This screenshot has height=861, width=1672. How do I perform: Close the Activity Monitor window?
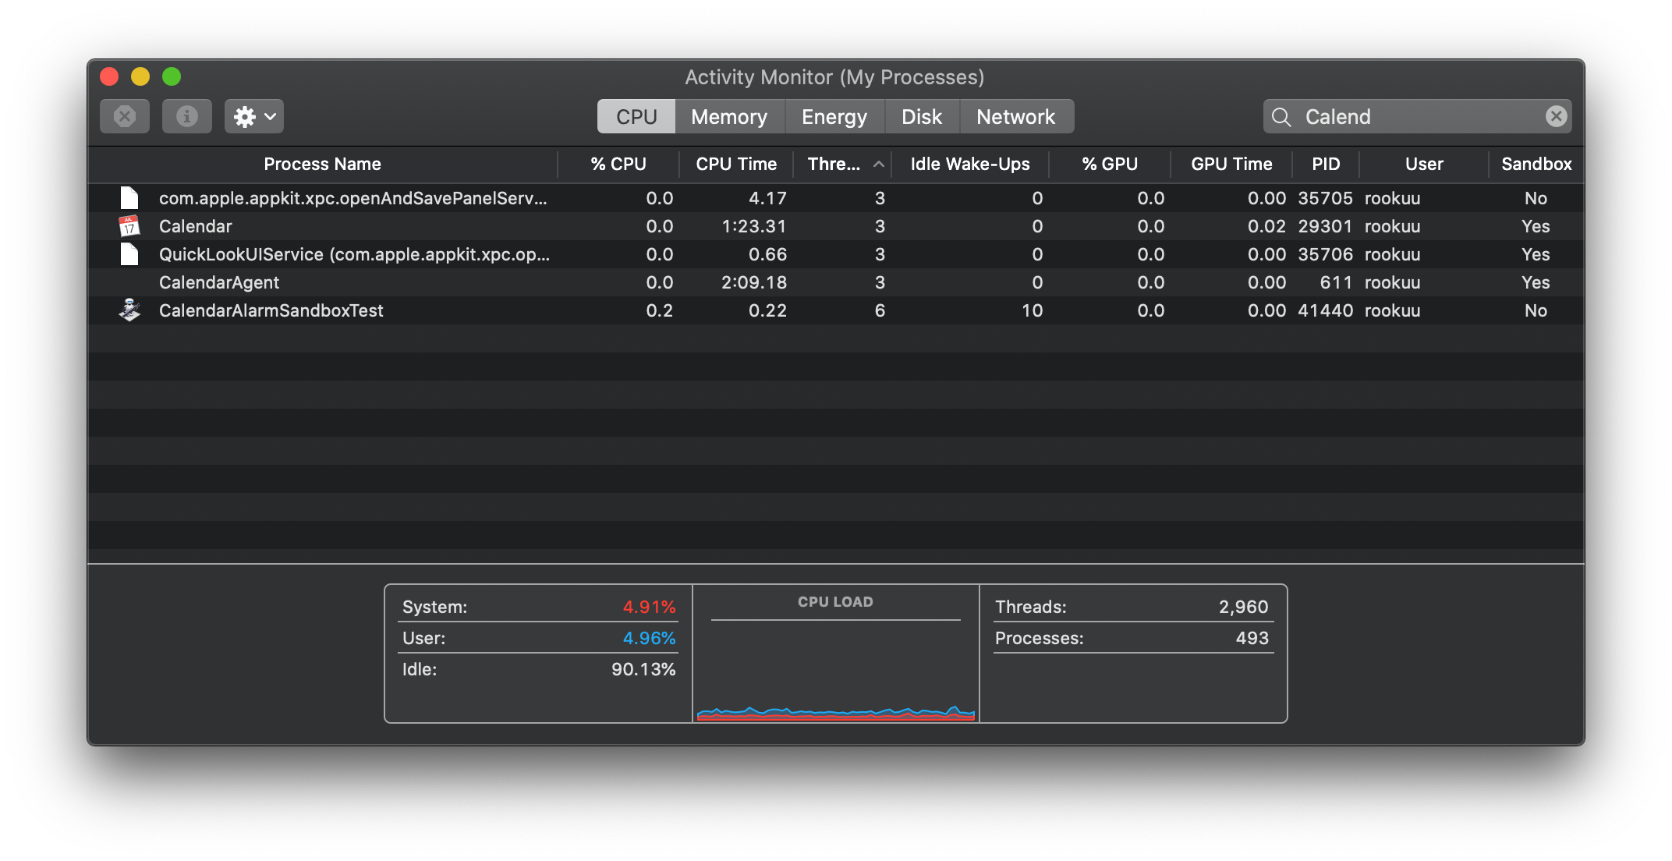(x=109, y=76)
